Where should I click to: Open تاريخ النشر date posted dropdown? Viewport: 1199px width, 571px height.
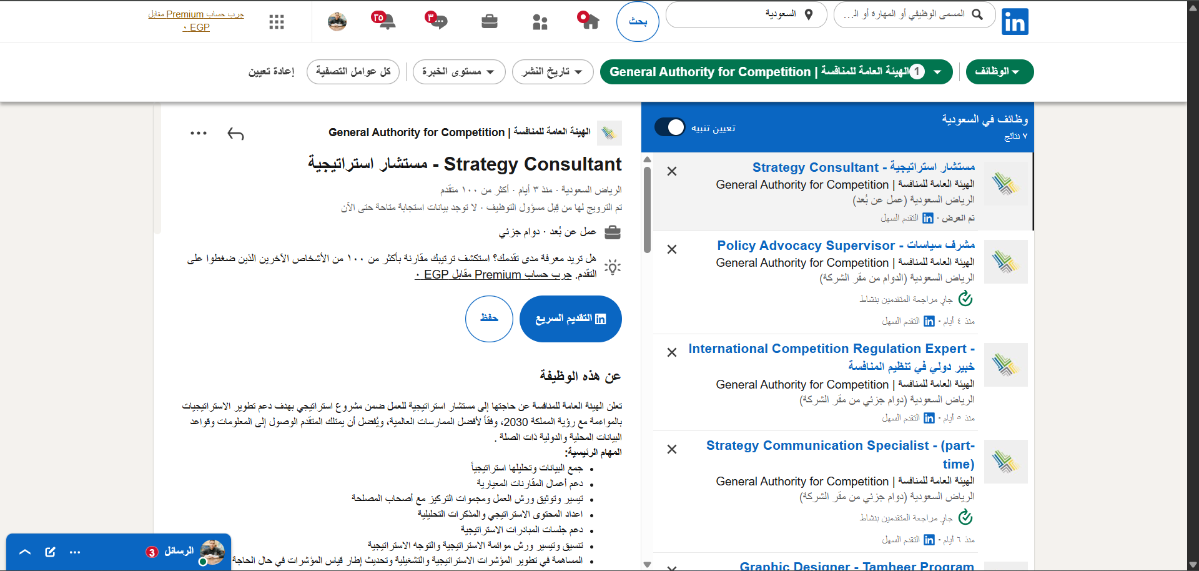pyautogui.click(x=552, y=72)
